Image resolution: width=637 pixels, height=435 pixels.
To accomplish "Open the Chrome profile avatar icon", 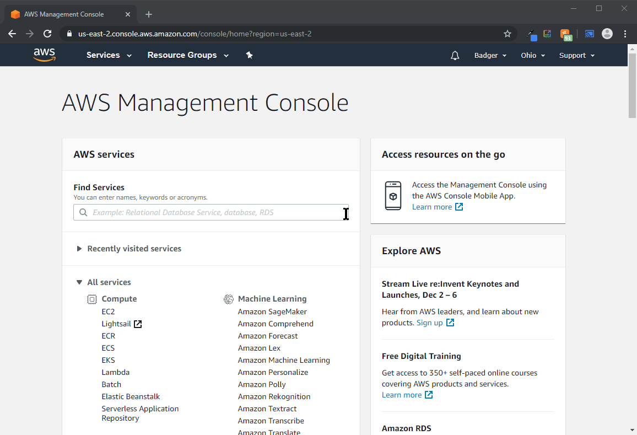I will (607, 34).
